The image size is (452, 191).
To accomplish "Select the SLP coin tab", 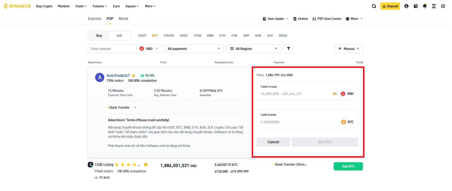I will (x=270, y=36).
